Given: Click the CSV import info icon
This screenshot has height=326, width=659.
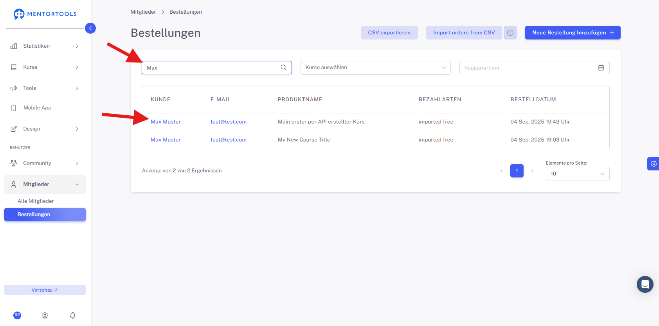Looking at the screenshot, I should [x=510, y=33].
